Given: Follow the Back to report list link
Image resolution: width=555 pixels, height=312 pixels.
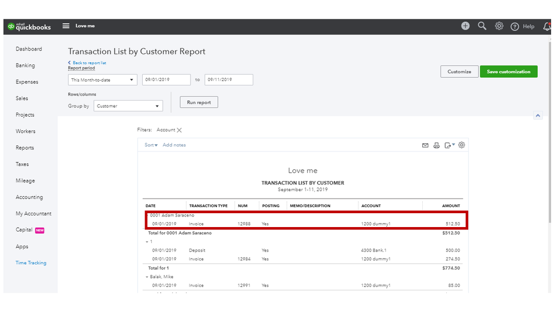Looking at the screenshot, I should tap(88, 63).
